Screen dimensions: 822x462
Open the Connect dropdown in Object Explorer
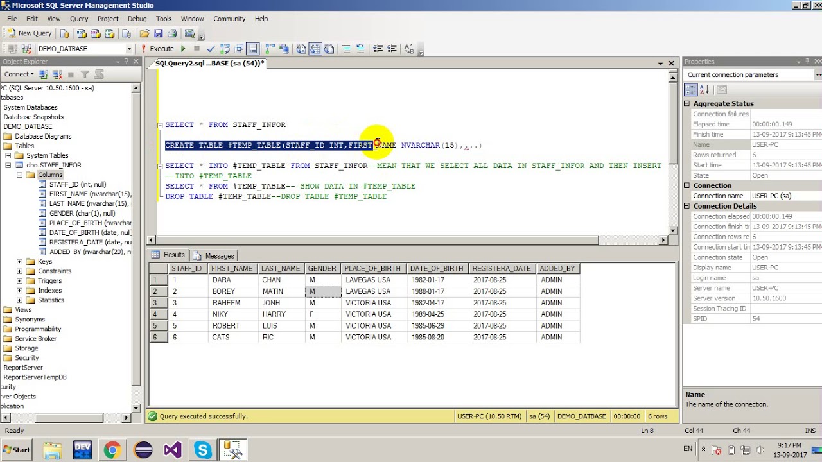point(19,74)
